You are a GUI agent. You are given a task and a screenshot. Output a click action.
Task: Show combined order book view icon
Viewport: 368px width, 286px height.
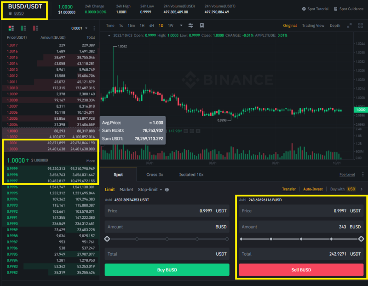pos(11,28)
